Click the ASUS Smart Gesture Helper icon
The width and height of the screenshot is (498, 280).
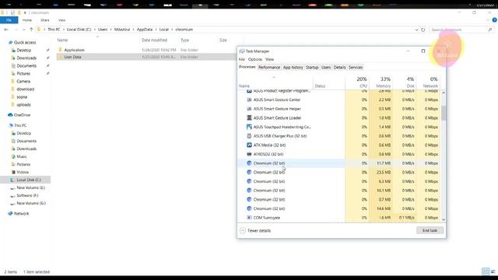point(249,109)
